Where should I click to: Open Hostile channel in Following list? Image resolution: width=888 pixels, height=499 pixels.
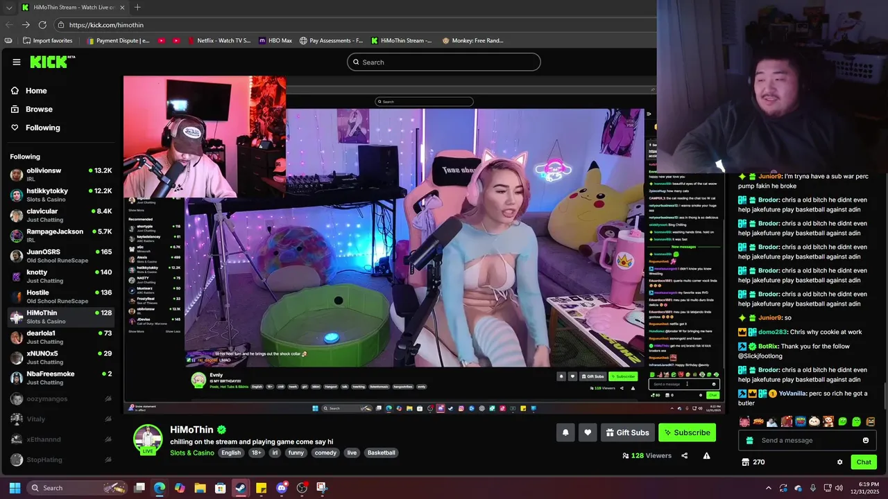coord(61,297)
